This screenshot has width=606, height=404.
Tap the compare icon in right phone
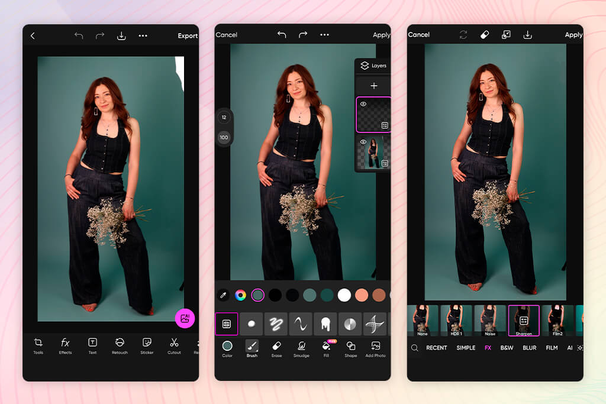(x=506, y=35)
